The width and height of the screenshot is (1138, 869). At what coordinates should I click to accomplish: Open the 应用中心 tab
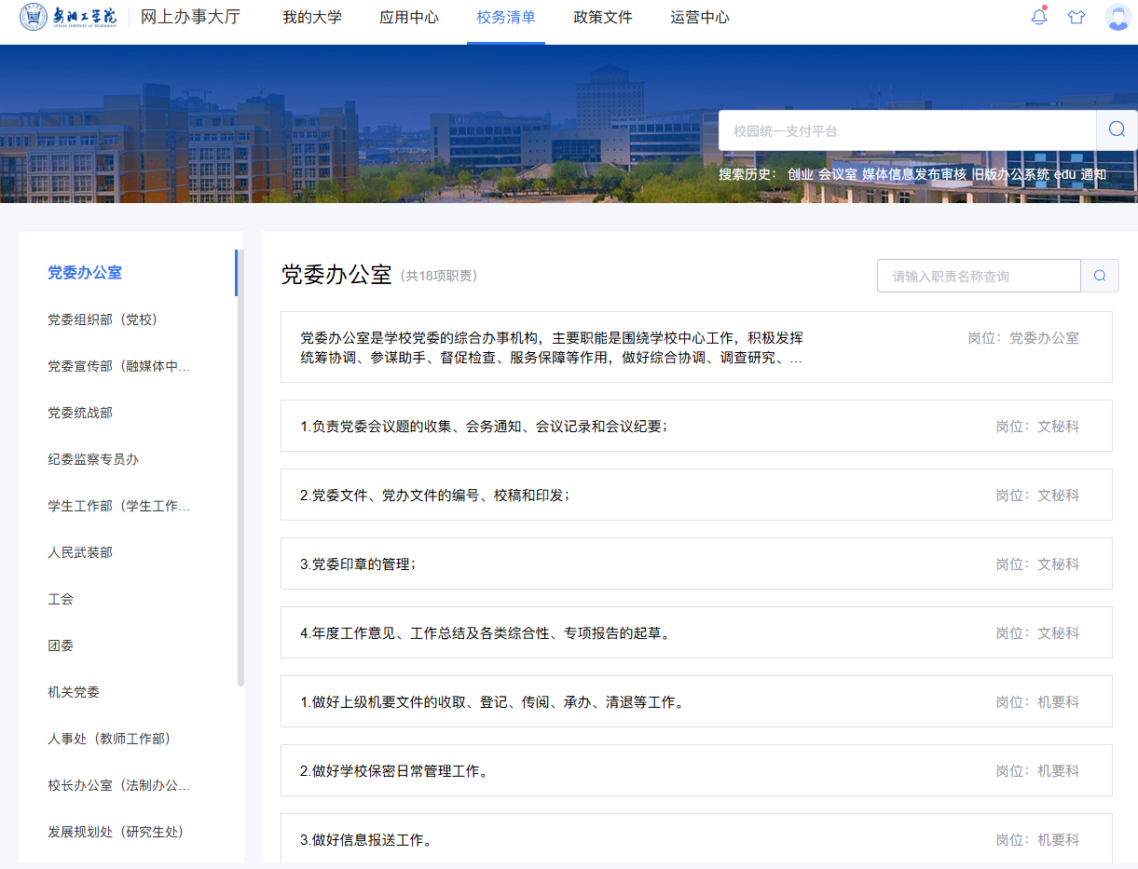pyautogui.click(x=409, y=18)
